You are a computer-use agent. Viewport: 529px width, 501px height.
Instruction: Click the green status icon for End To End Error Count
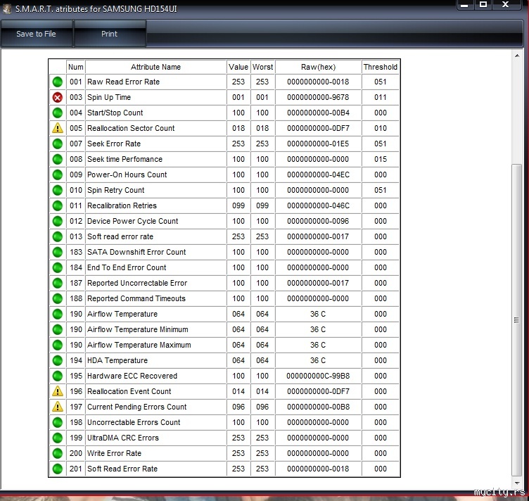(x=58, y=267)
